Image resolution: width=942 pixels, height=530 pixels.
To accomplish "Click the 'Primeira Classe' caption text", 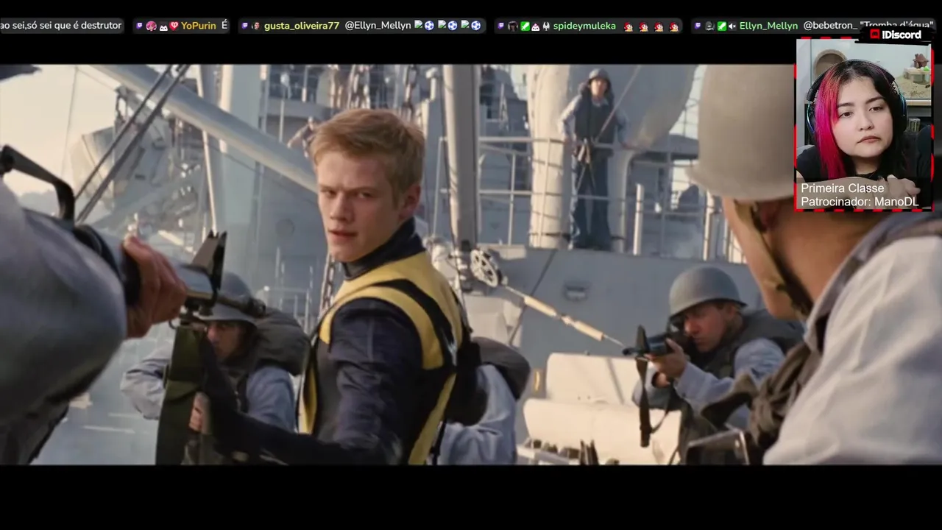I will click(x=843, y=188).
